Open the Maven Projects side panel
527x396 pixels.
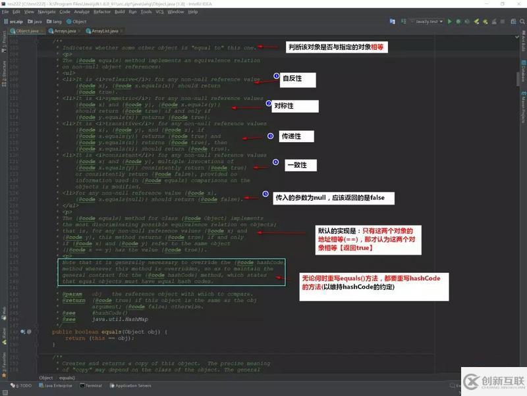point(523,107)
